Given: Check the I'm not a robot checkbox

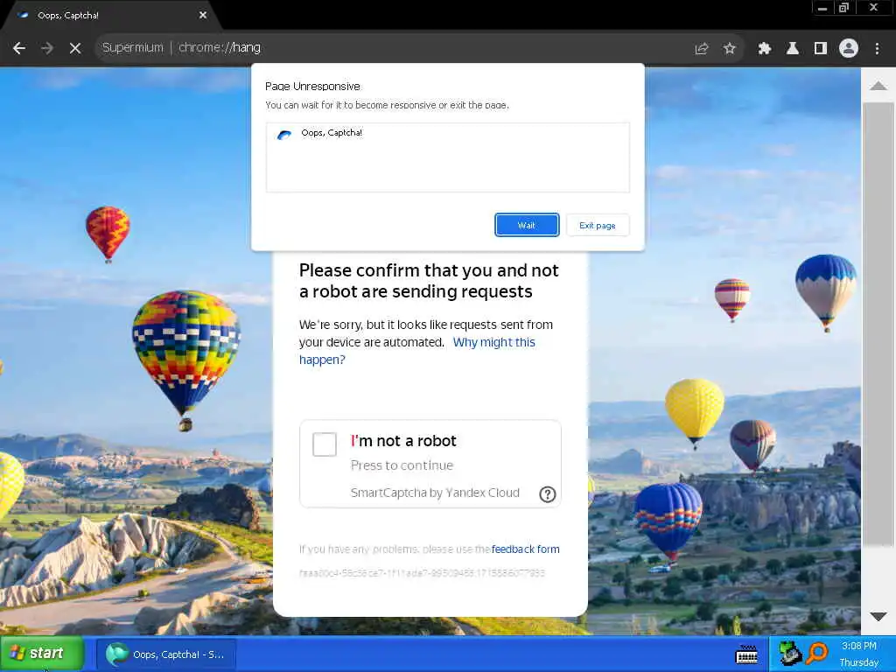Looking at the screenshot, I should (x=325, y=444).
